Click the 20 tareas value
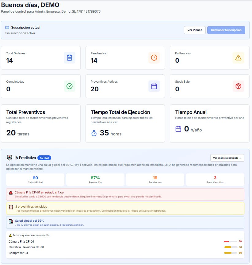Viewport: 252px width, 265px height. coord(18,133)
